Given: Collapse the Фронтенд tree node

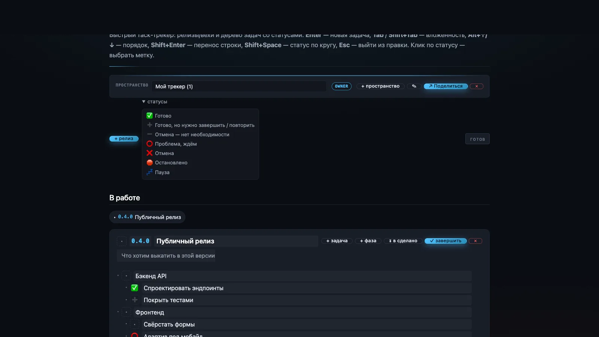Looking at the screenshot, I should [x=118, y=312].
